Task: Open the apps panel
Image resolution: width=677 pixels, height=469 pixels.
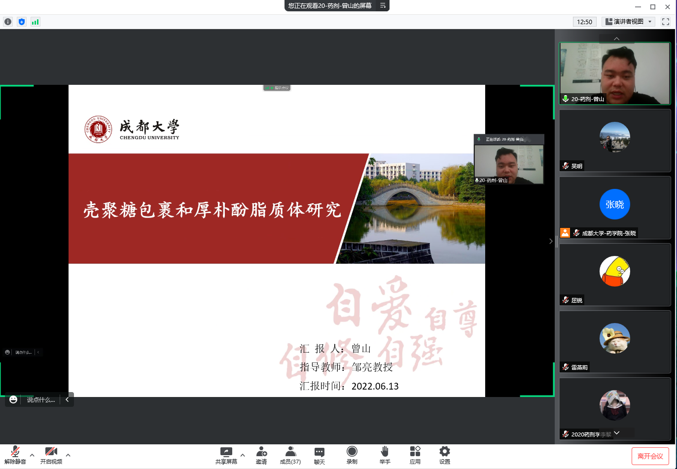Action: 415,455
